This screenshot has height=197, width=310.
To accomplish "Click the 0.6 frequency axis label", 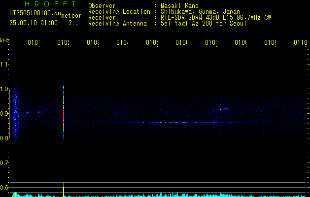I will 4,187.
